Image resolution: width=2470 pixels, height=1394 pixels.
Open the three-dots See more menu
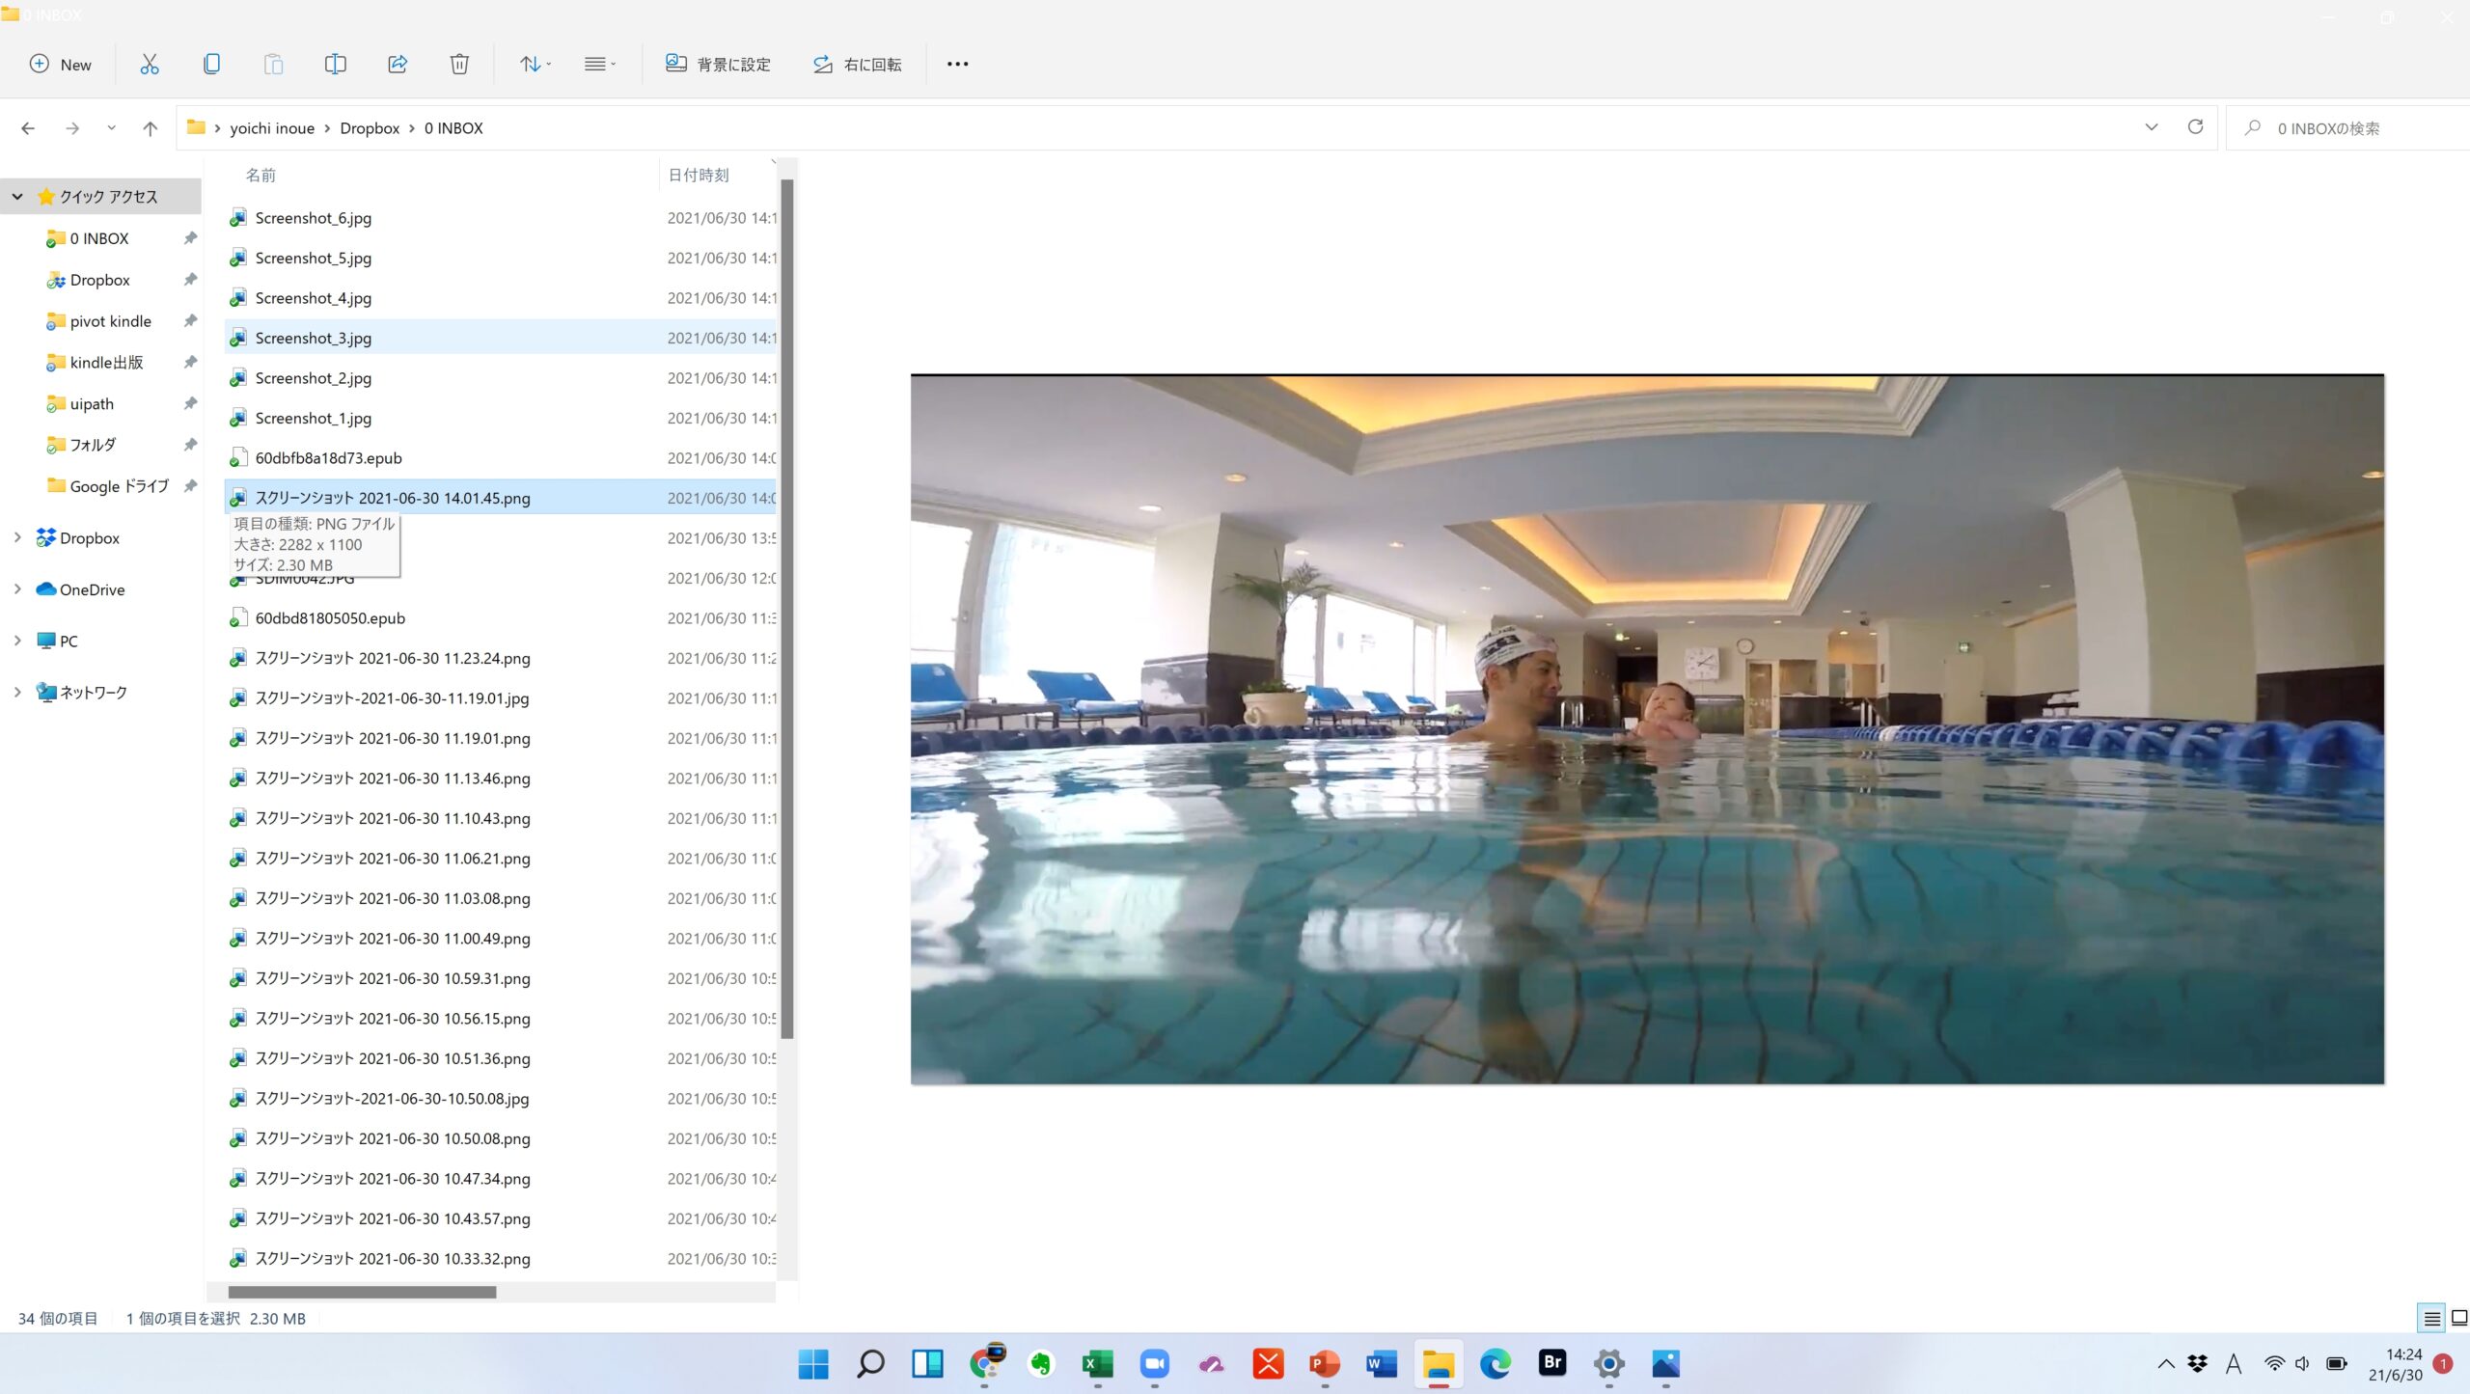point(957,64)
